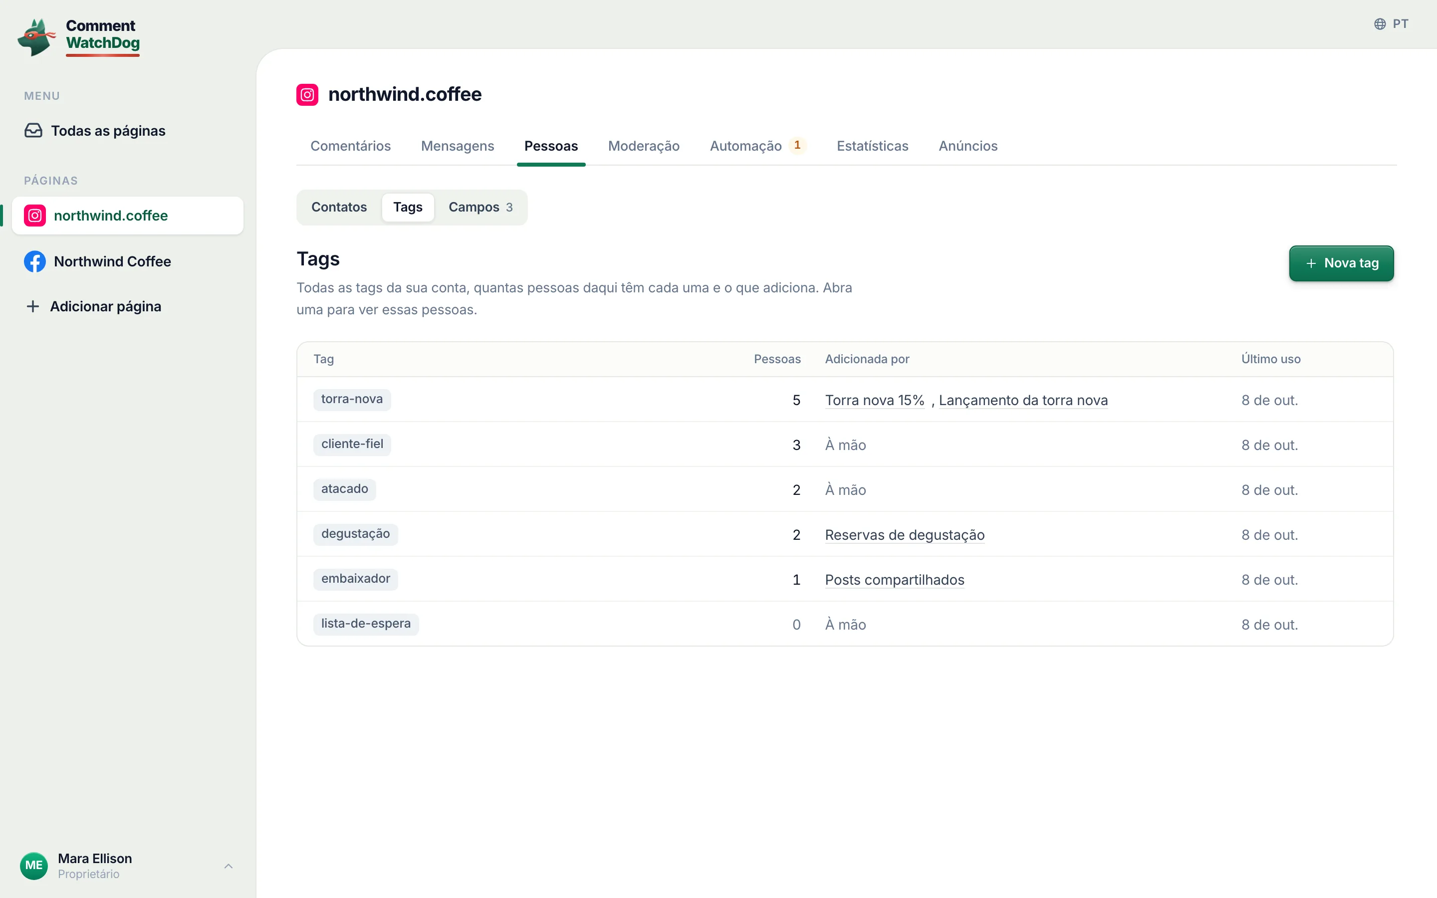
Task: Click the Comment WatchDog dog logo
Action: 36,37
